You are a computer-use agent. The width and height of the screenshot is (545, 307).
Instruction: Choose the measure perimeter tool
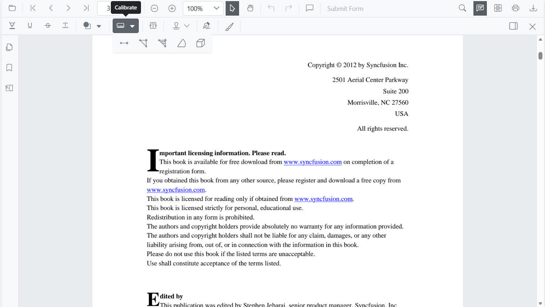(x=143, y=43)
